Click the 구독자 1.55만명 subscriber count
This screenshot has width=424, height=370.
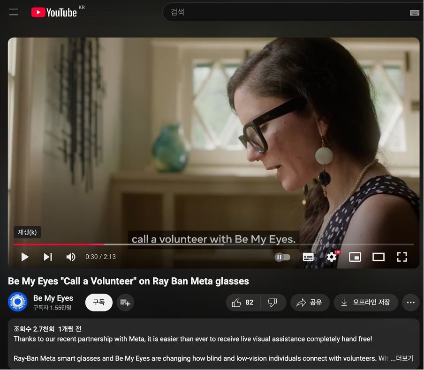(x=52, y=308)
